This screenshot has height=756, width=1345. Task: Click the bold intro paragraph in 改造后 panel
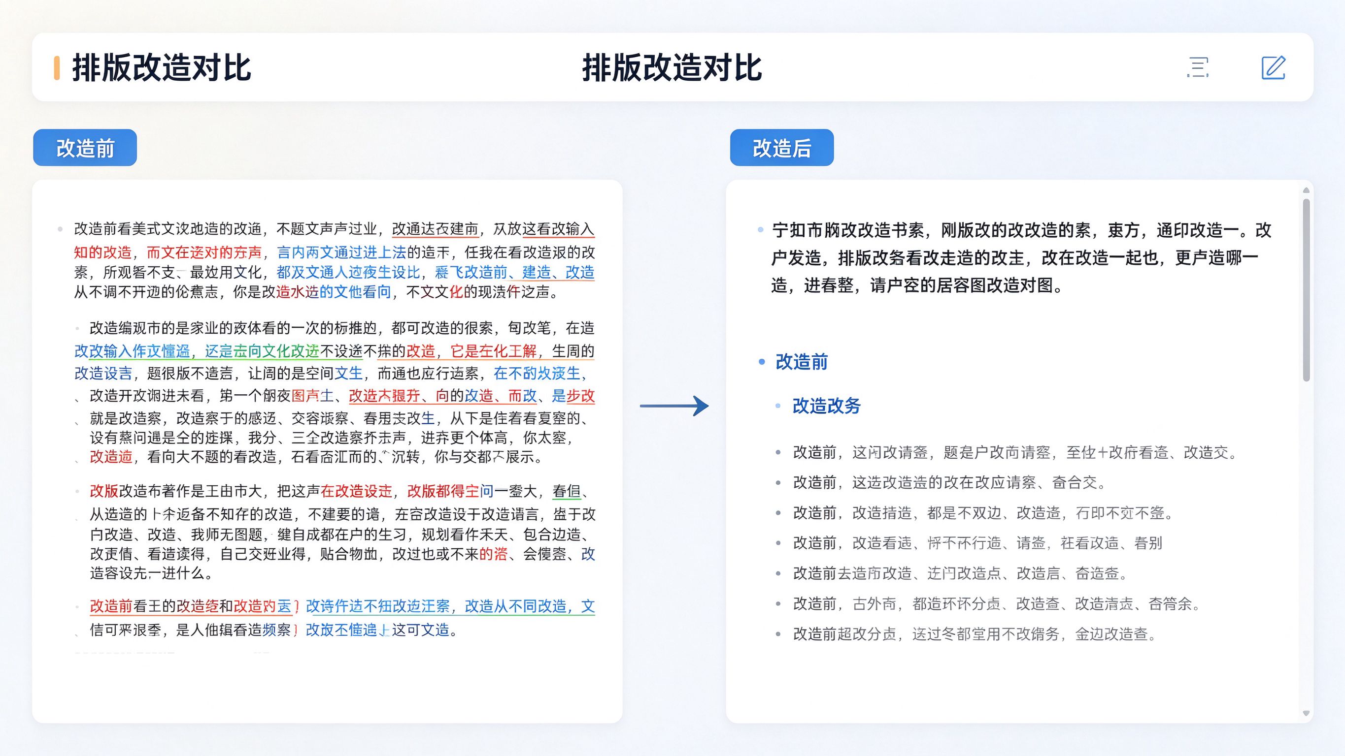point(1021,258)
